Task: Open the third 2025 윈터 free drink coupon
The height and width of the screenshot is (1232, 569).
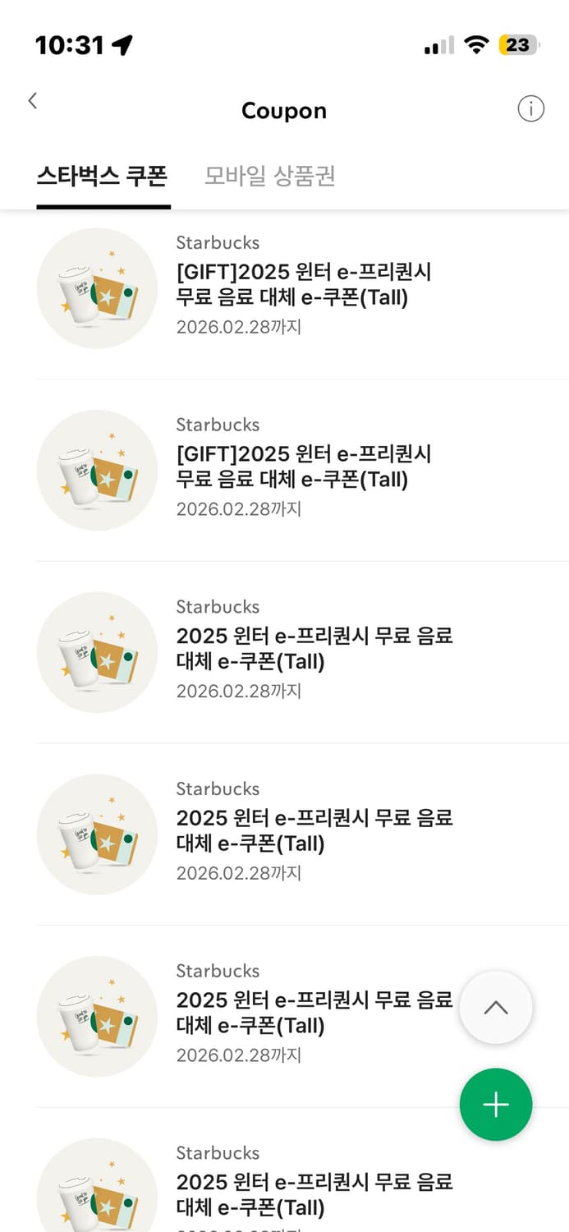Action: pyautogui.click(x=312, y=649)
